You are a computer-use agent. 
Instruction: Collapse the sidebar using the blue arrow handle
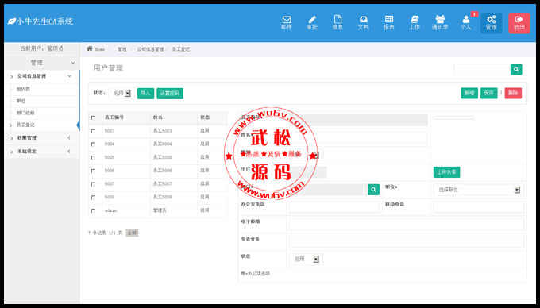pos(78,125)
